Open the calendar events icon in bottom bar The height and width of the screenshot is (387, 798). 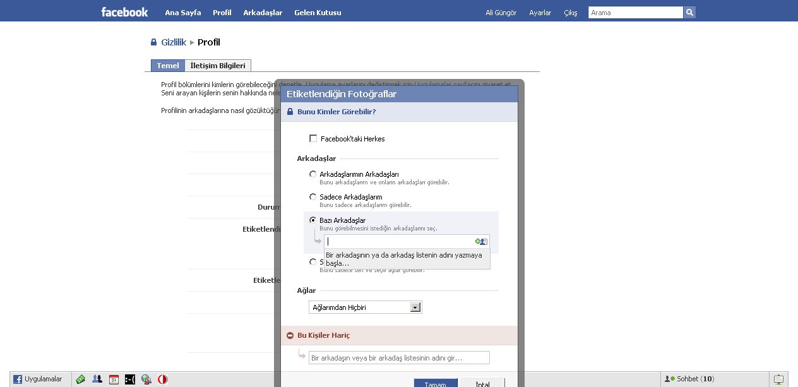(114, 379)
